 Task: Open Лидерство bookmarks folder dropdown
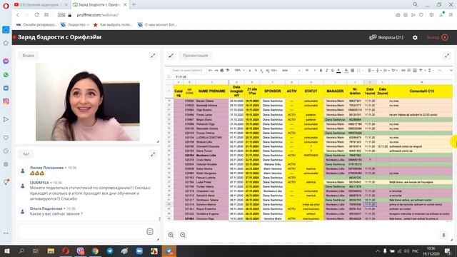click(75, 25)
